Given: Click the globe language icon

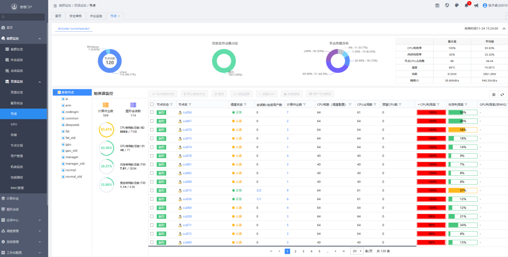Looking at the screenshot, I should pyautogui.click(x=447, y=6).
